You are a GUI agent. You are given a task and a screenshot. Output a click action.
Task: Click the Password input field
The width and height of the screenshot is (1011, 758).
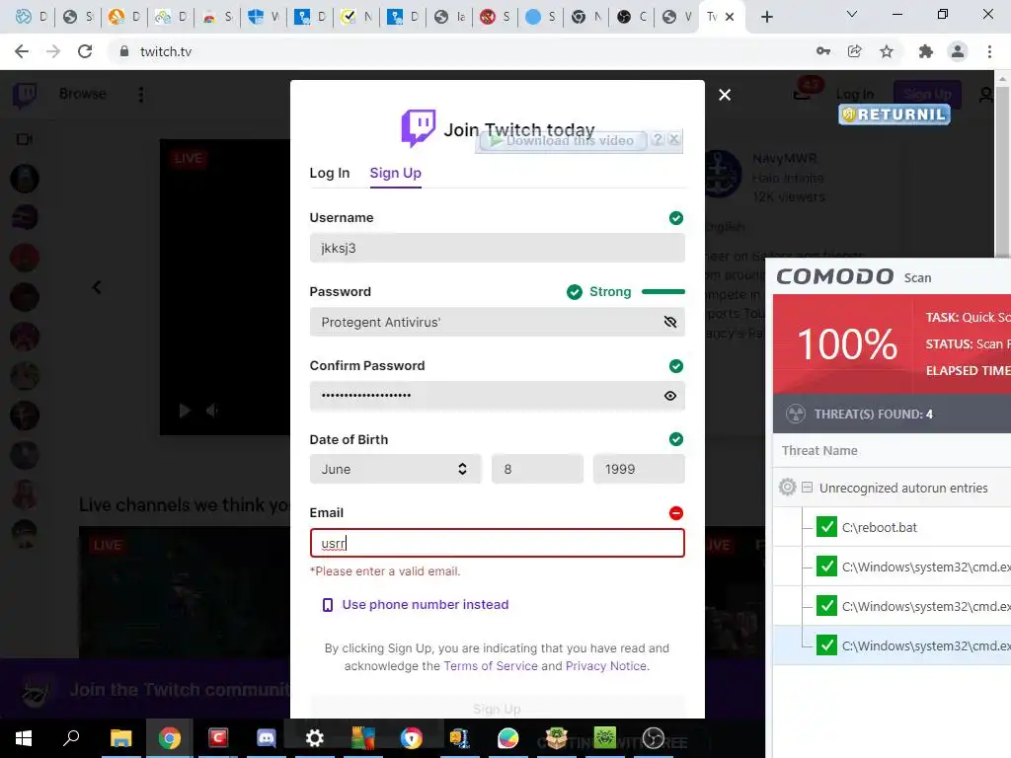[x=487, y=323]
